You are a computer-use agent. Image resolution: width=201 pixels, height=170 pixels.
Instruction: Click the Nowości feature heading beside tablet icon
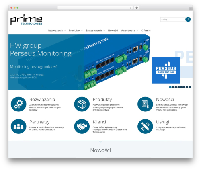(x=165, y=100)
